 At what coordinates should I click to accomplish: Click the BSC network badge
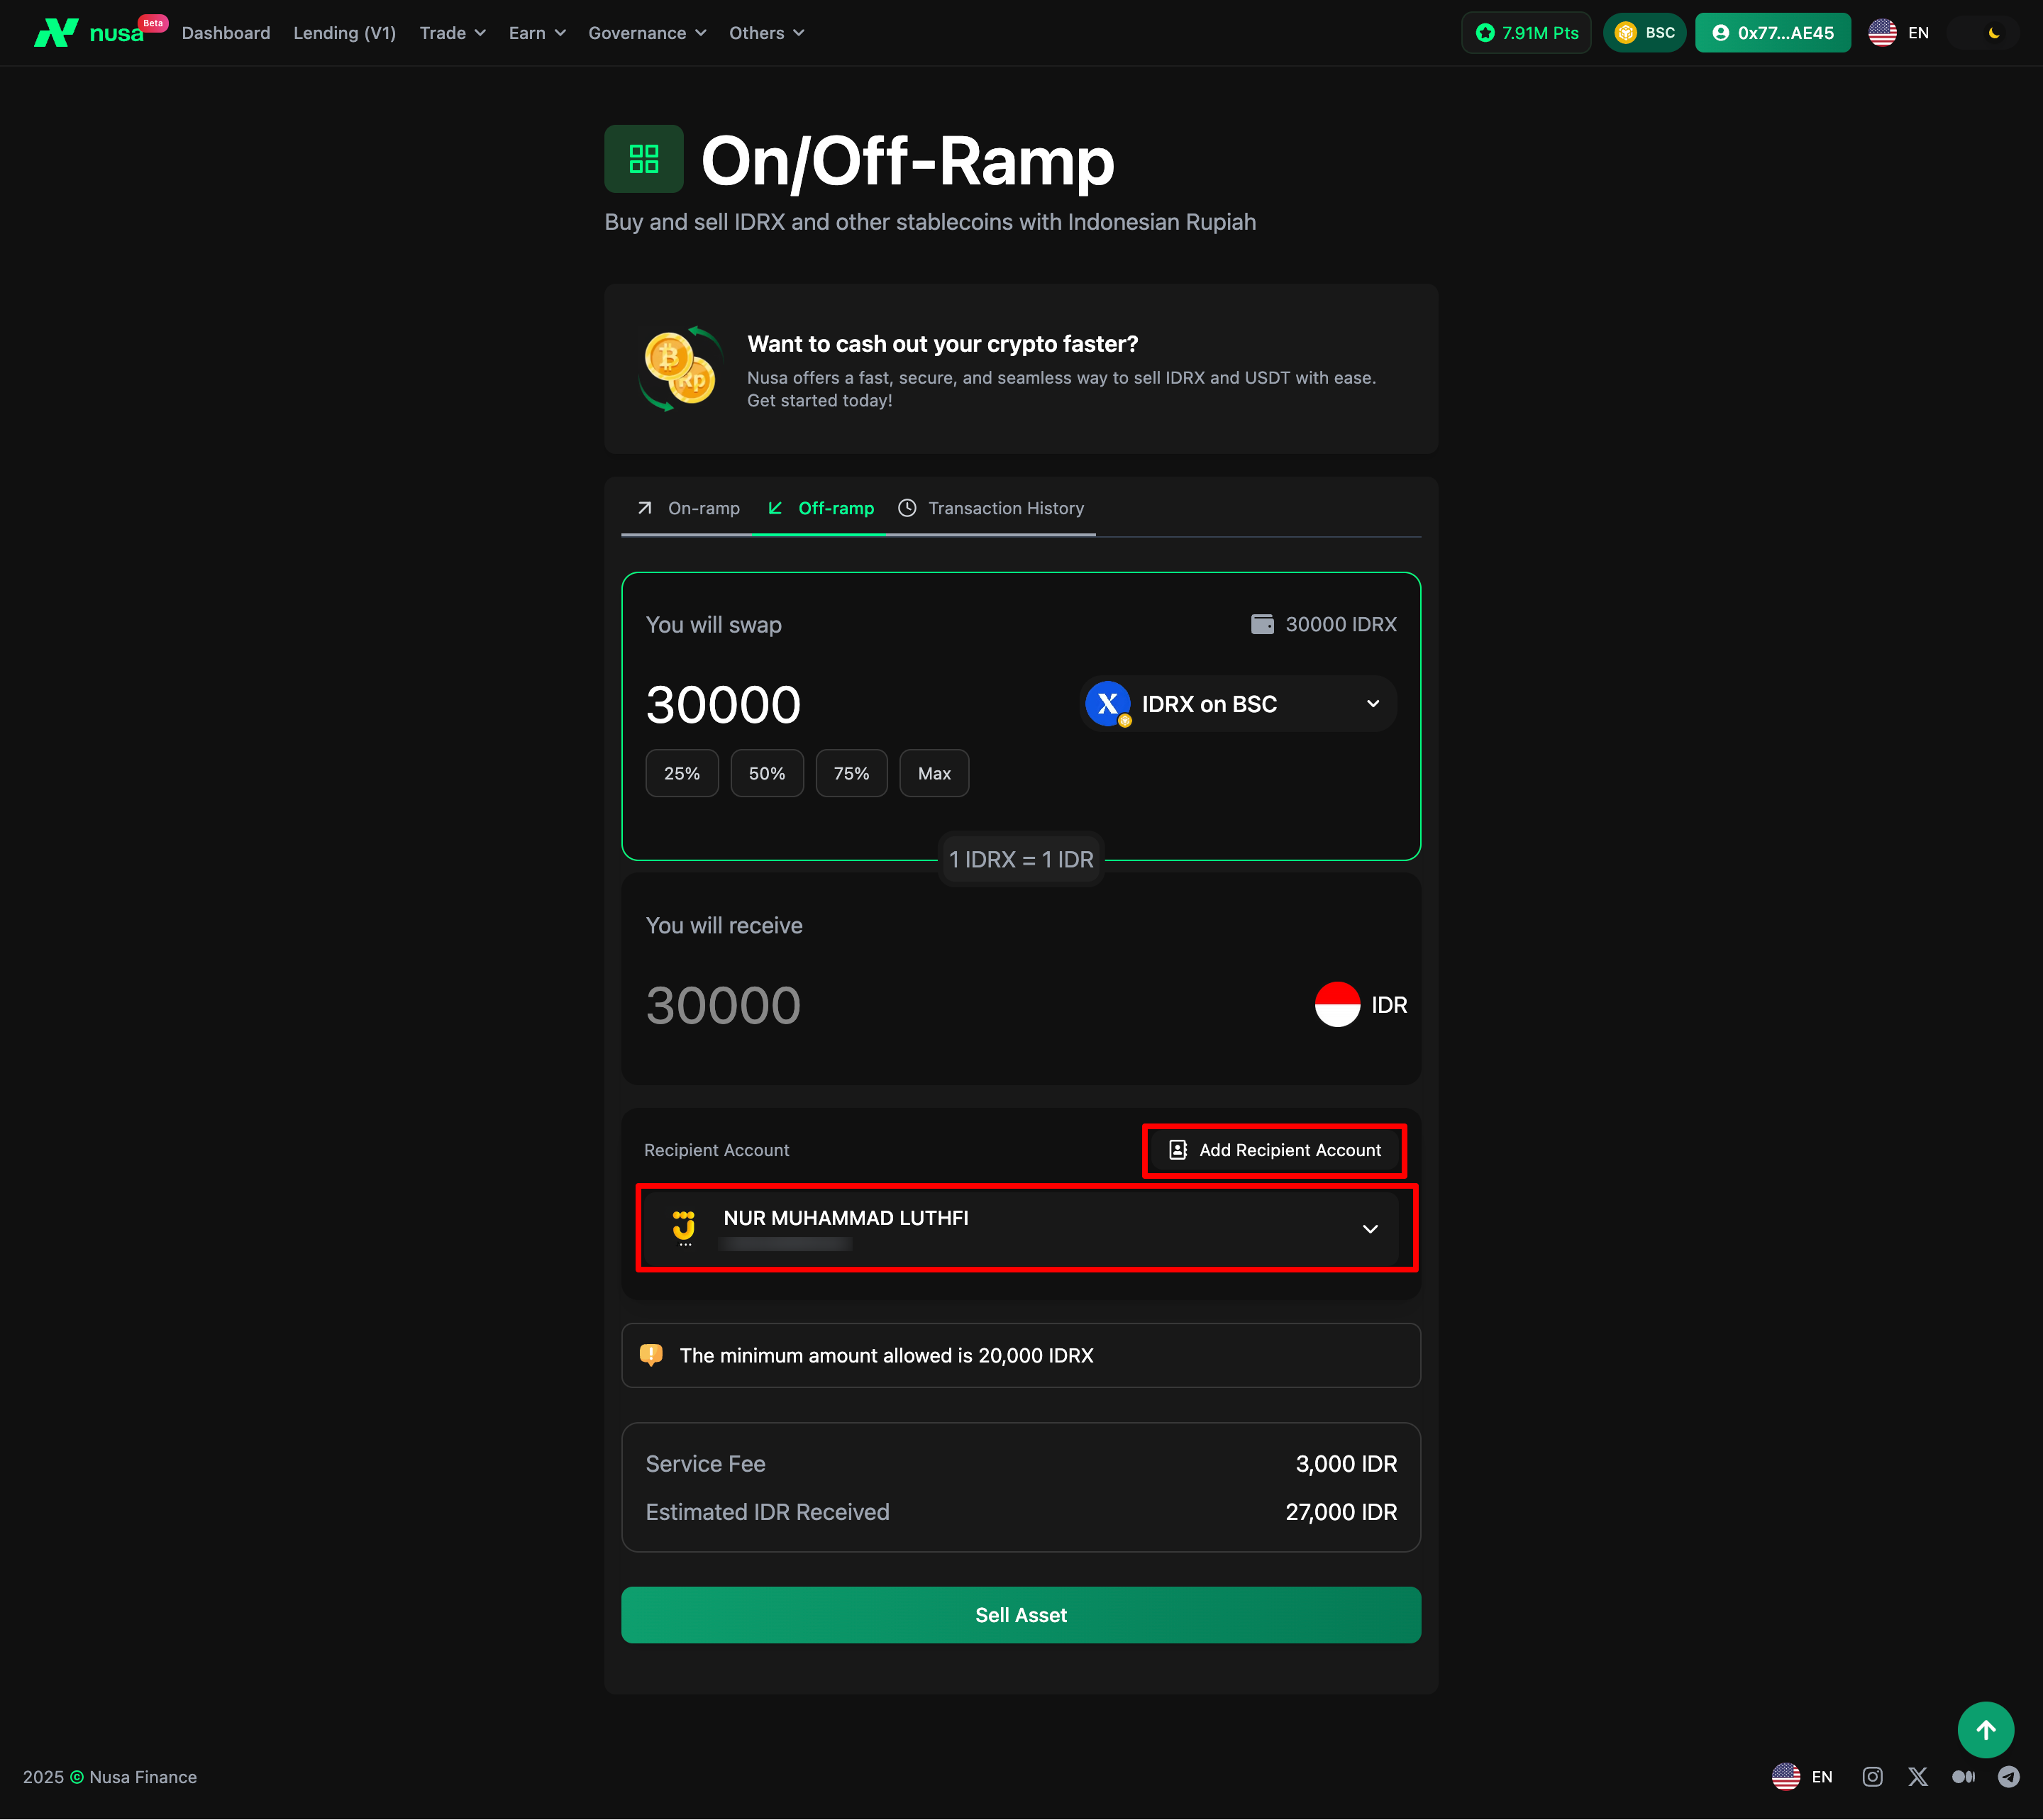point(1644,33)
